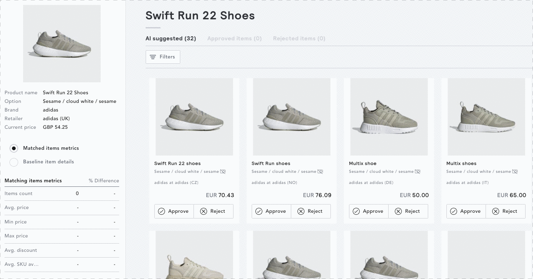Open the Filters panel
Screen dimensions: 533x279
pos(163,57)
